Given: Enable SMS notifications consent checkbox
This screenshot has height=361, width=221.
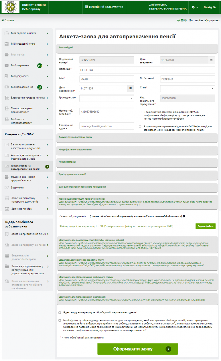Looking at the screenshot, I should (x=140, y=112).
